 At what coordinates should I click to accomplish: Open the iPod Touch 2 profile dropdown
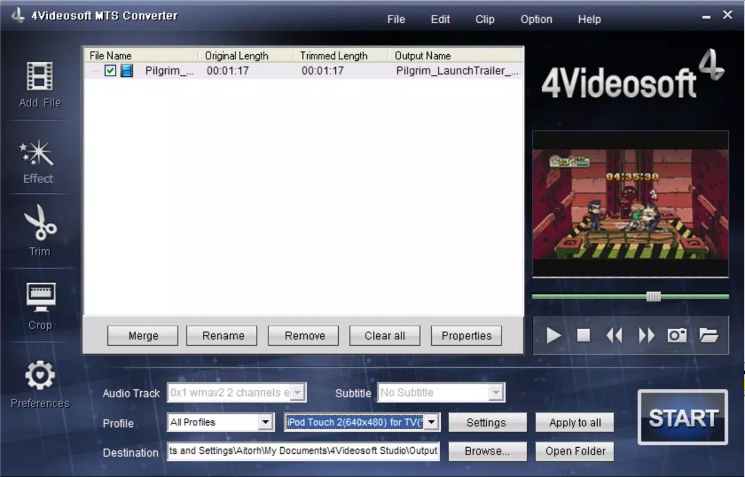click(x=432, y=422)
